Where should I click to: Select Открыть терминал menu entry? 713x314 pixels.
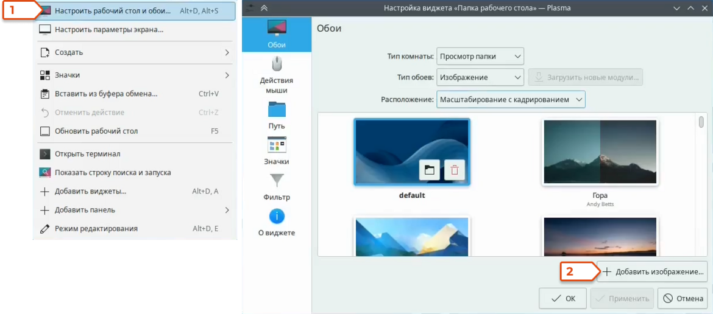pos(135,154)
